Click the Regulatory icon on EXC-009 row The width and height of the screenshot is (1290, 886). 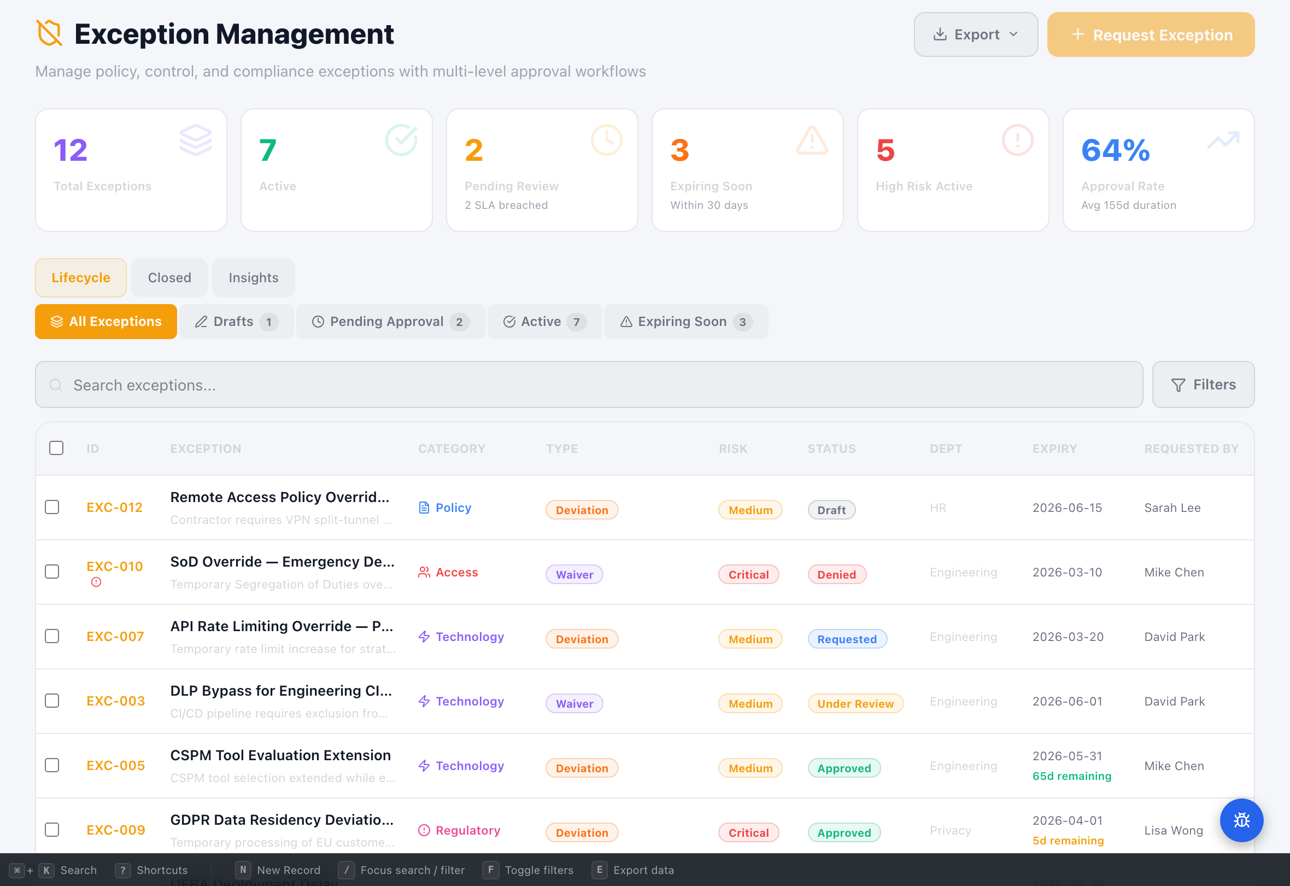[424, 830]
